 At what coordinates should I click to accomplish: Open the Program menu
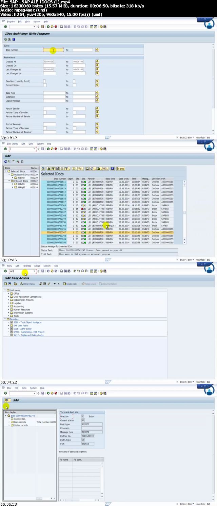[x=11, y=21]
